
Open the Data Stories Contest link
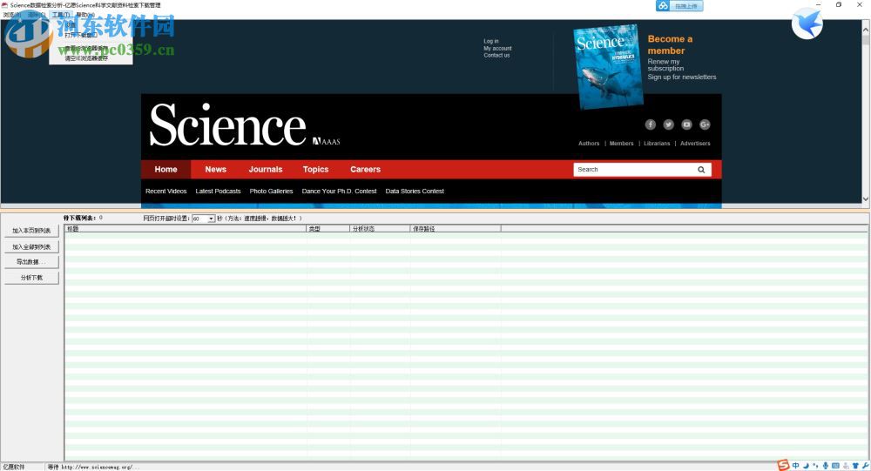(x=415, y=191)
